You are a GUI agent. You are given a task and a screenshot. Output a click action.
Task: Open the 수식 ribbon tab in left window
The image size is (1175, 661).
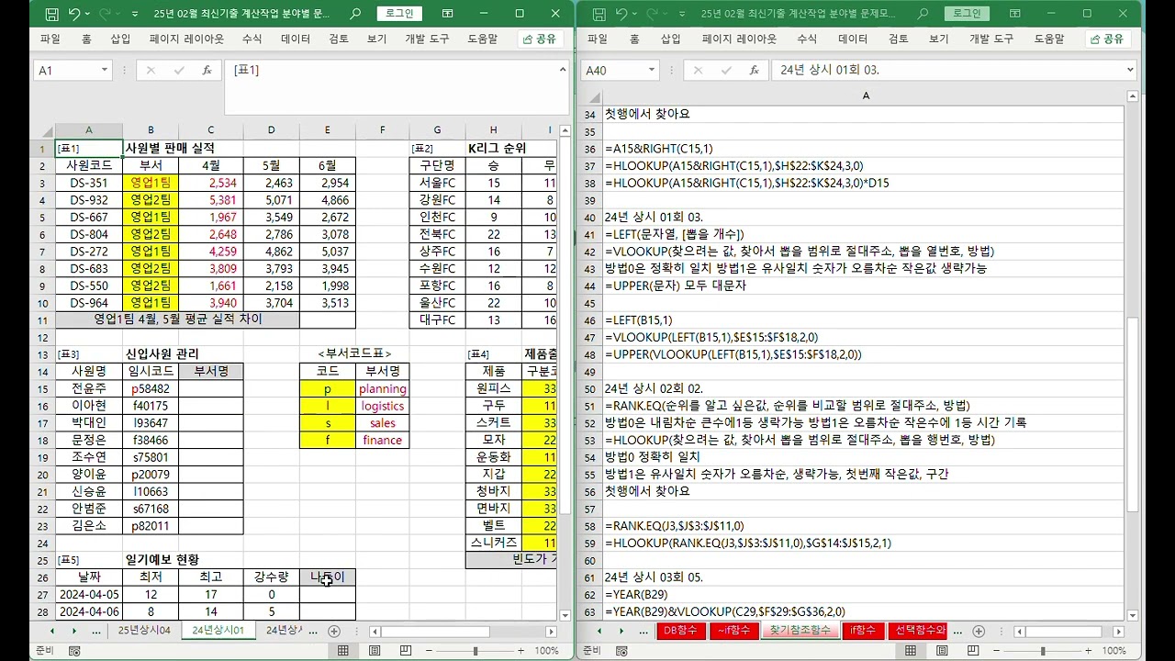point(252,39)
